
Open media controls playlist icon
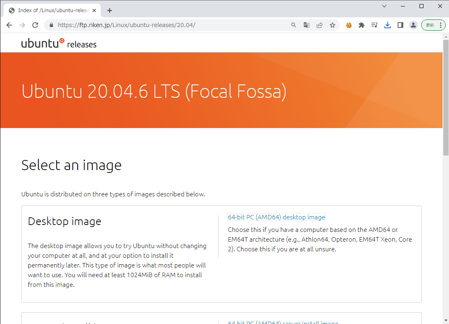[374, 25]
